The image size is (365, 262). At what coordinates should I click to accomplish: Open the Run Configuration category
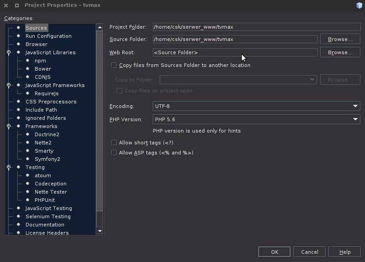tap(48, 36)
